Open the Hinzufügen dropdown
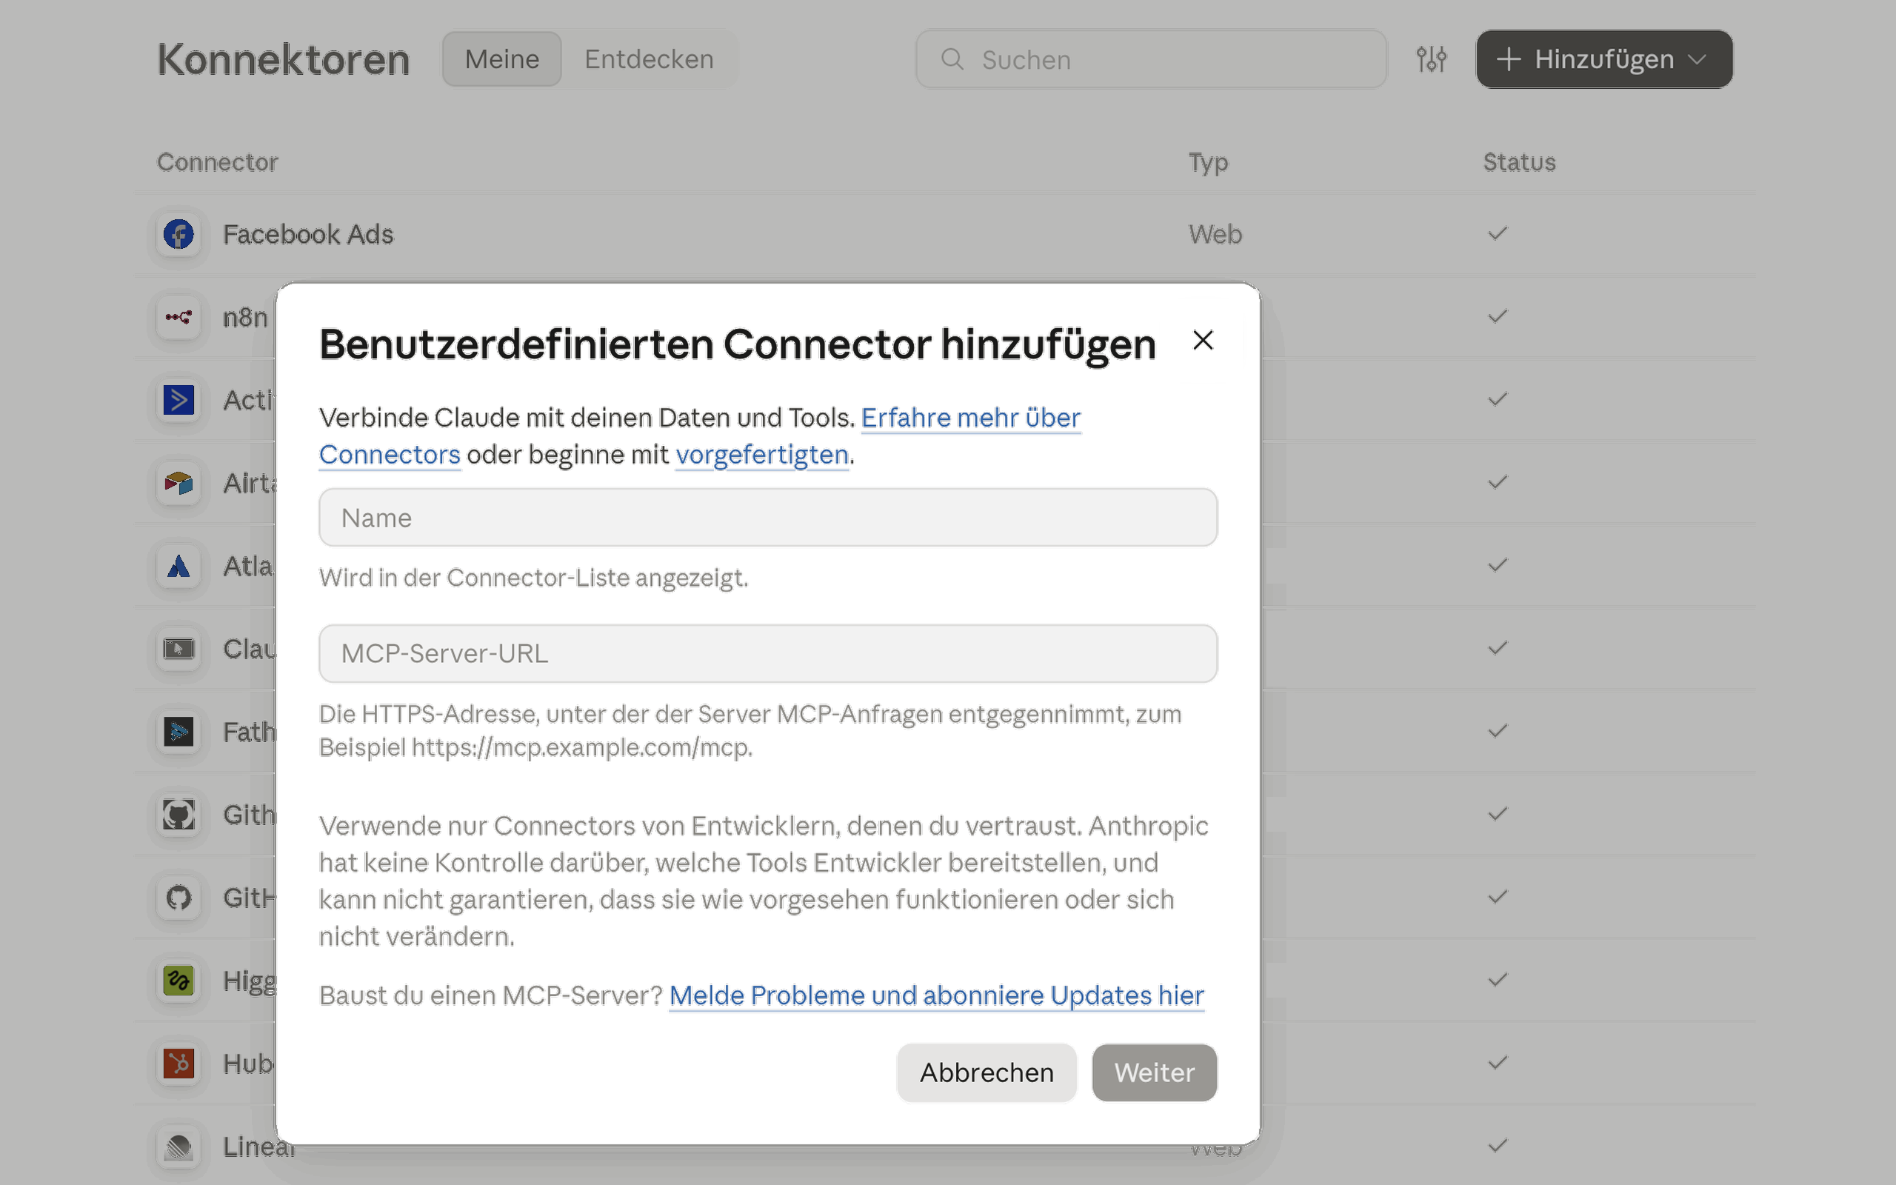Screen dimensions: 1896x1185 (x=1603, y=59)
